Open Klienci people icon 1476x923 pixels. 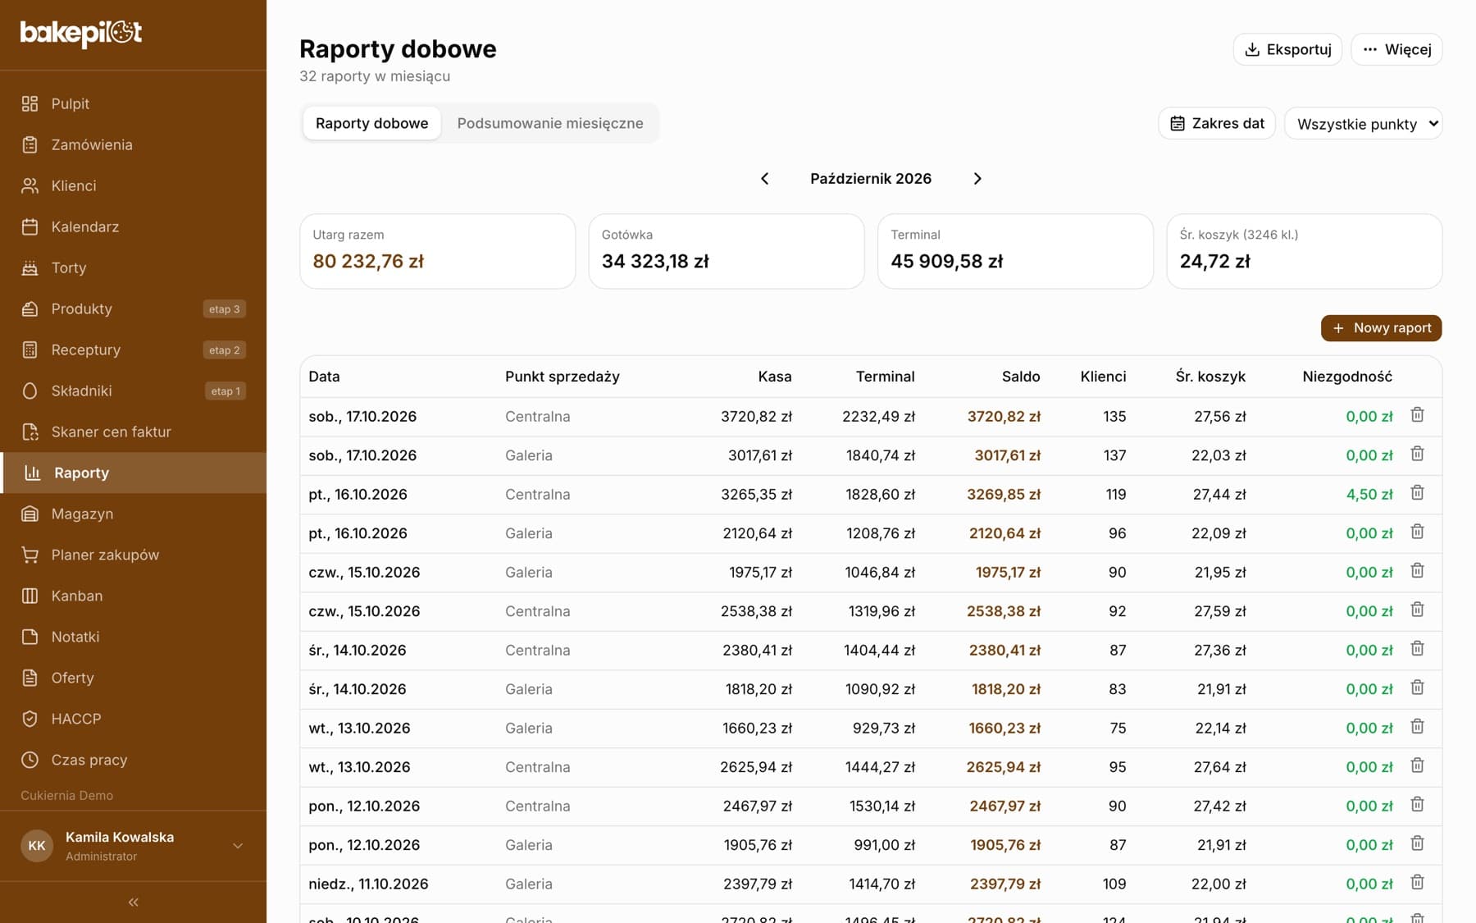click(30, 185)
